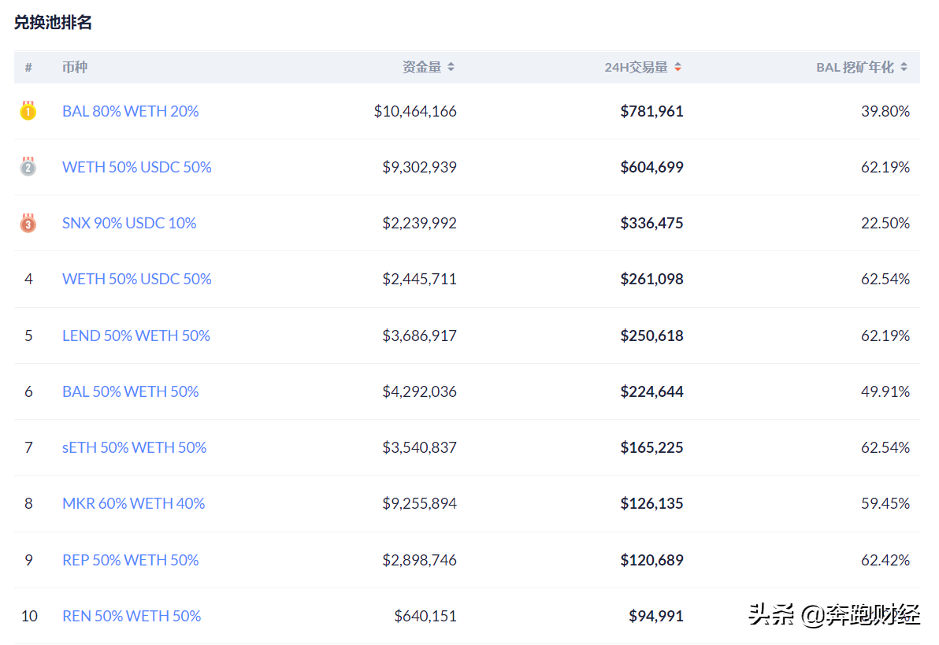Open the sETH 50% WETH 50% pool
The height and width of the screenshot is (645, 939).
click(135, 447)
